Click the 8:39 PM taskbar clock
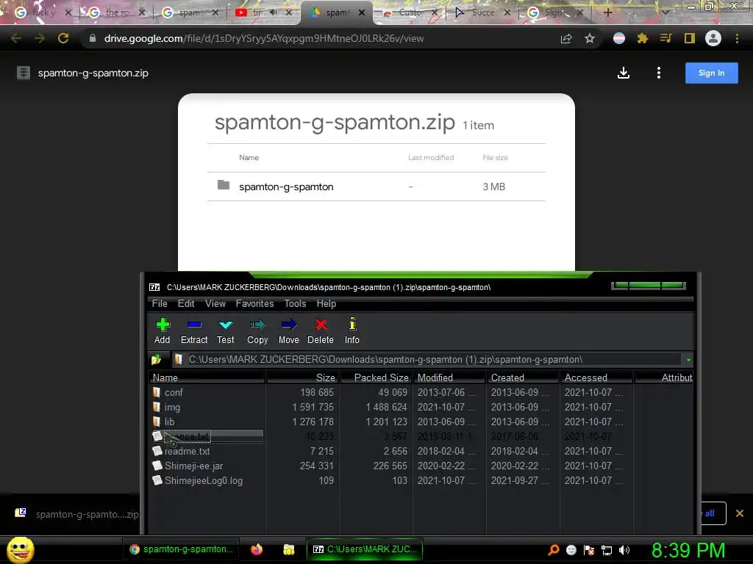Viewport: 753px width, 564px height. pos(688,550)
